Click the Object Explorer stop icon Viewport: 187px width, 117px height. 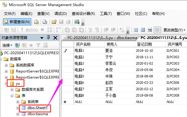click(x=31, y=45)
